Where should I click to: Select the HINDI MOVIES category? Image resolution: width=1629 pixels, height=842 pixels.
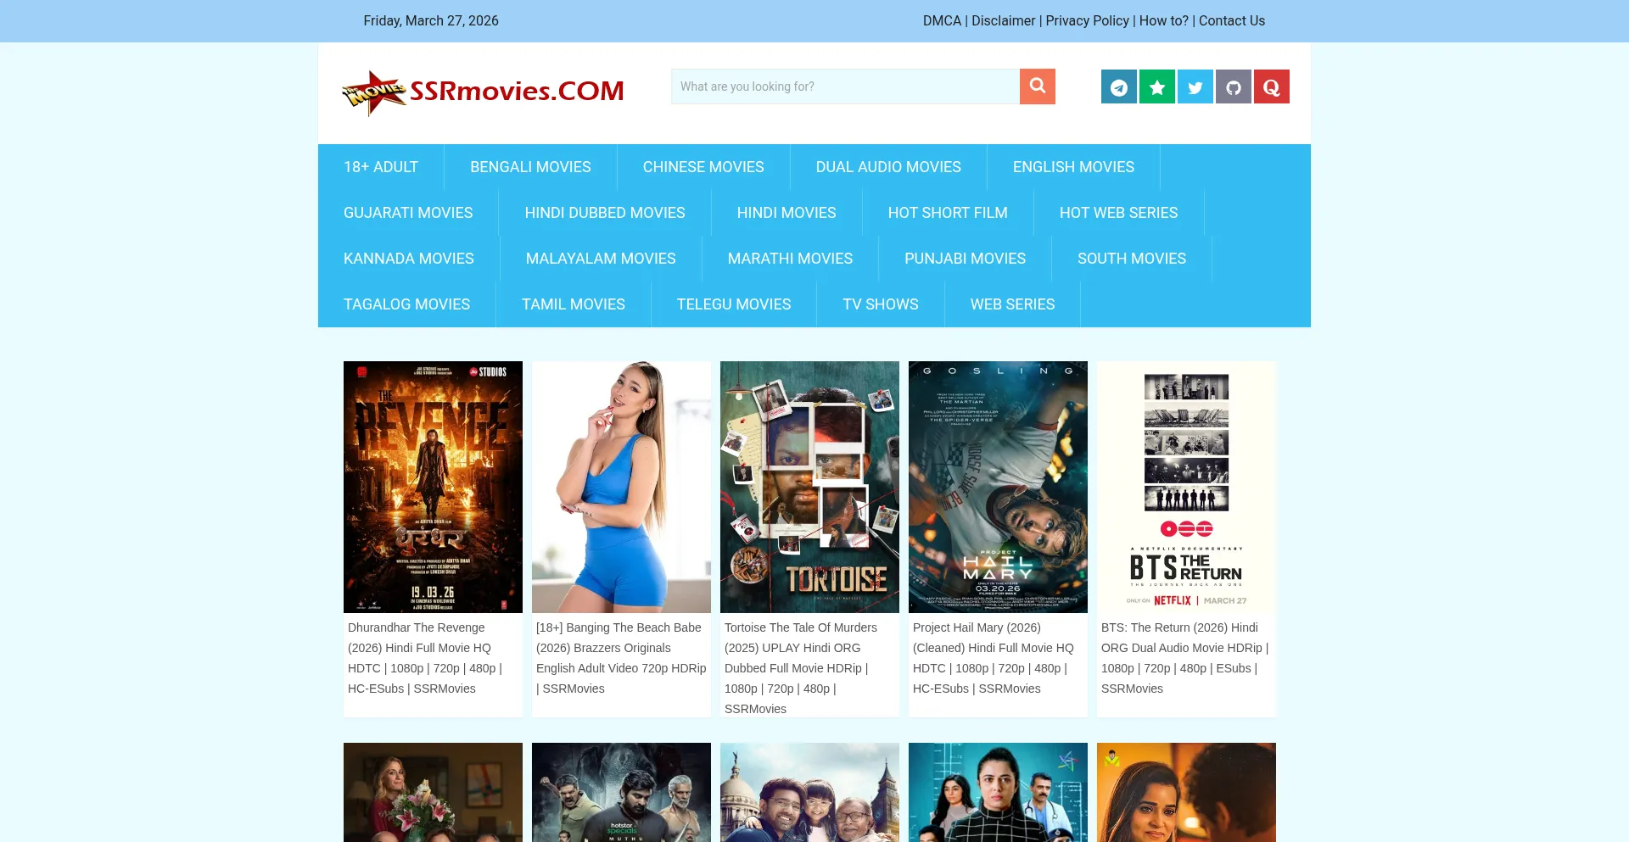(x=787, y=213)
